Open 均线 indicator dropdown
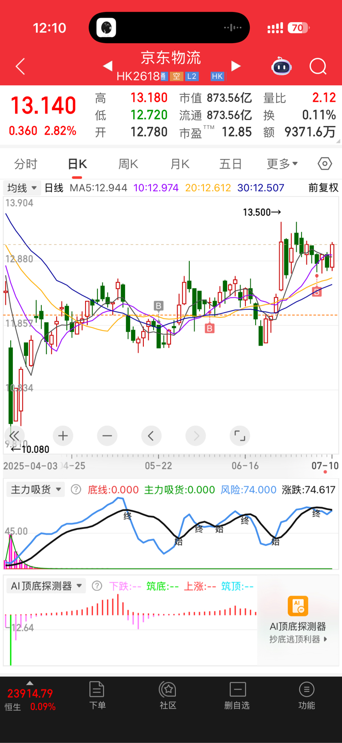 tap(22, 188)
